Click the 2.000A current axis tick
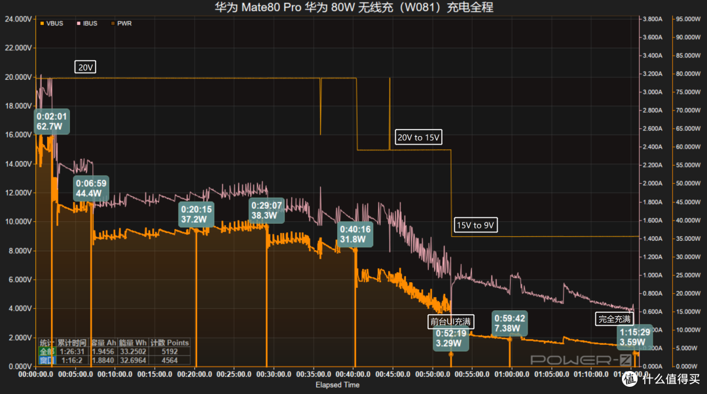Viewport: 707px width, 394px height. click(653, 183)
